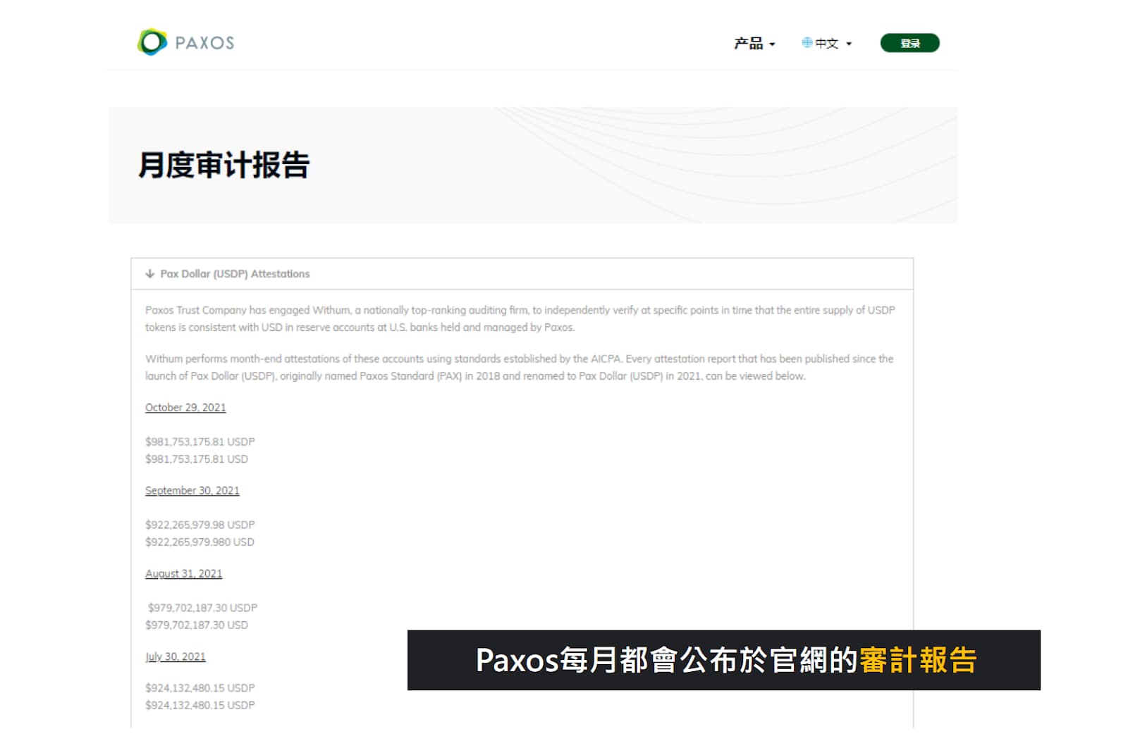Open the 产品 products dropdown menu
This screenshot has width=1128, height=748.
tap(754, 44)
